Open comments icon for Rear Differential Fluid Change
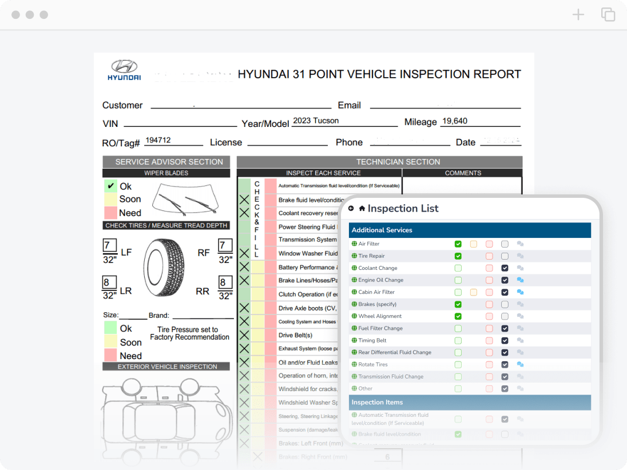 (x=520, y=352)
